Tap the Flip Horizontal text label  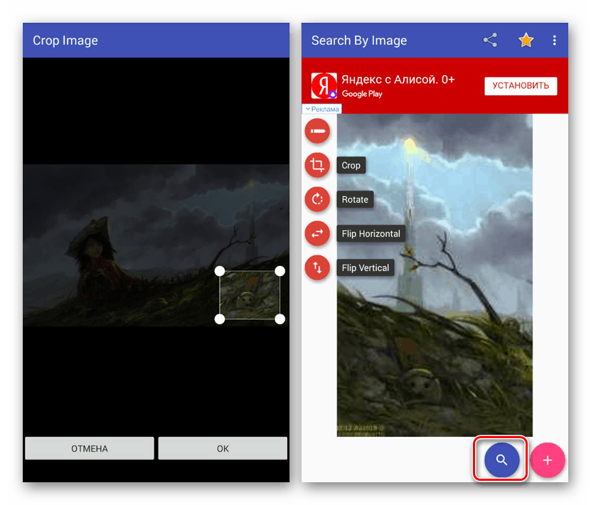click(x=371, y=234)
